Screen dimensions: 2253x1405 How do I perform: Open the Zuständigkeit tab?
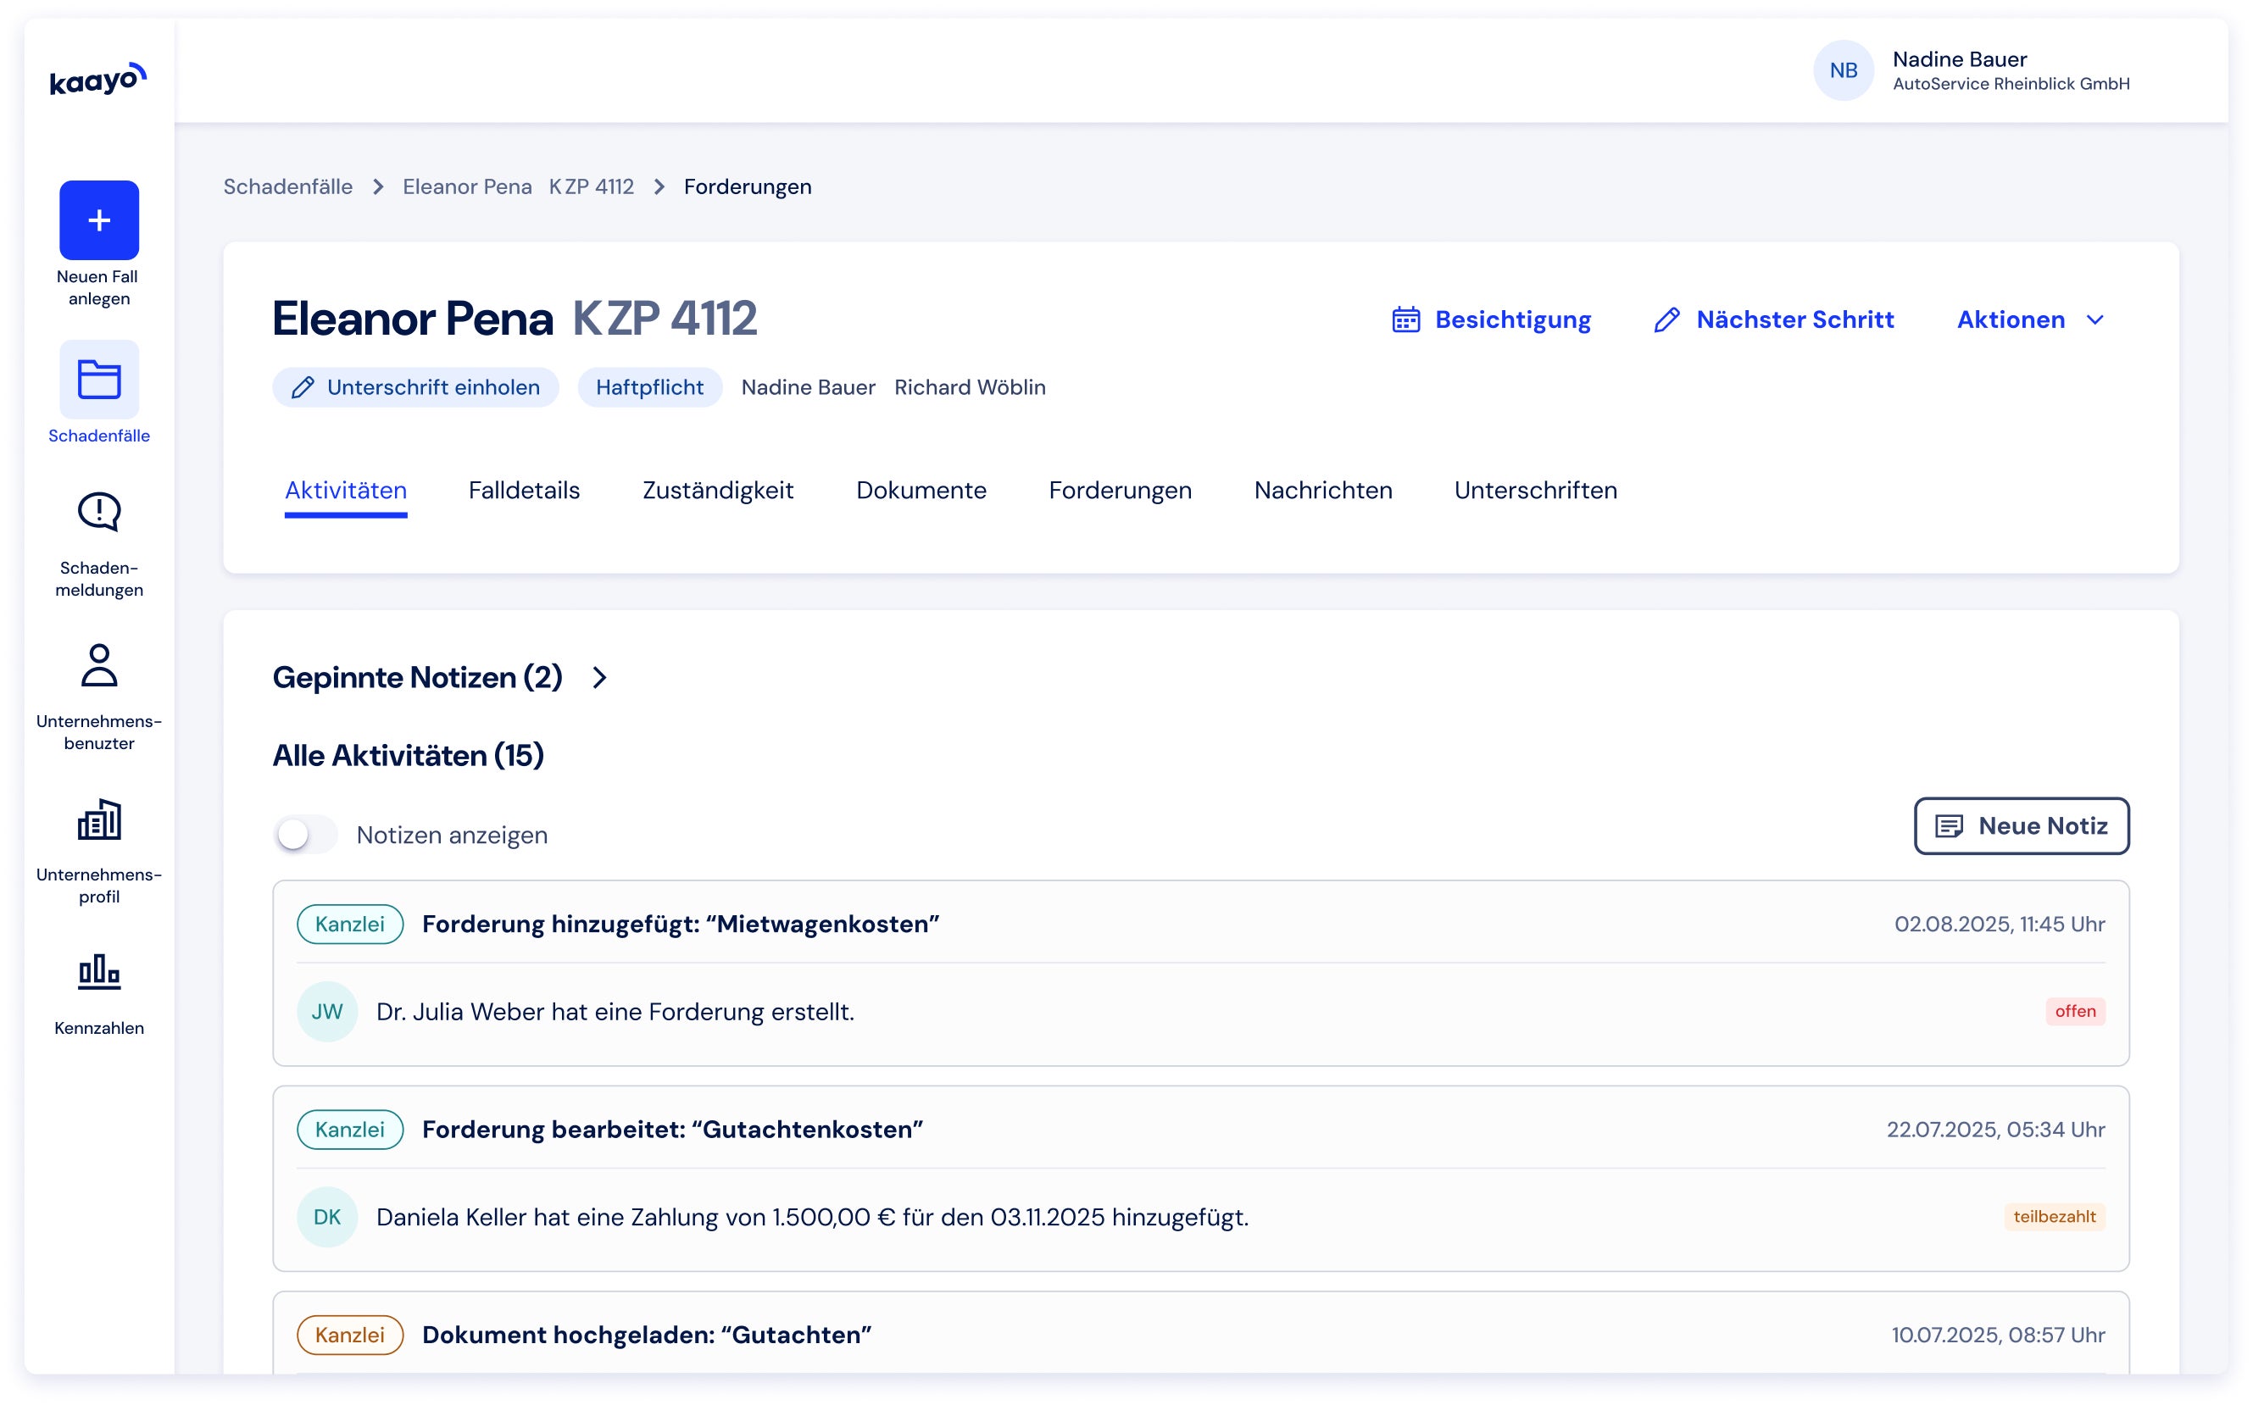pos(719,491)
